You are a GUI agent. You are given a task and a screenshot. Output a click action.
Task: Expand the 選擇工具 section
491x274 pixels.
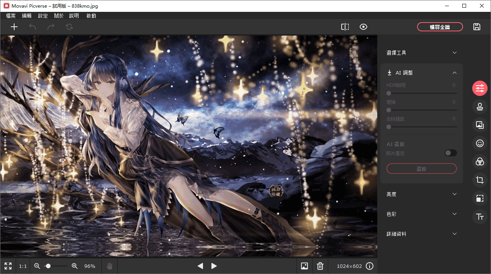point(422,53)
